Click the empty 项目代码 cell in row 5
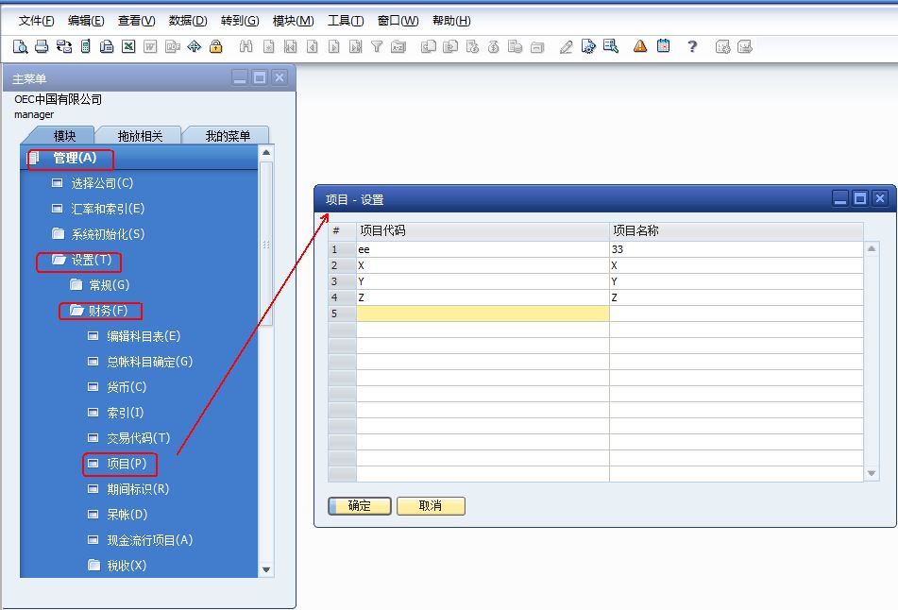This screenshot has width=898, height=610. (482, 313)
